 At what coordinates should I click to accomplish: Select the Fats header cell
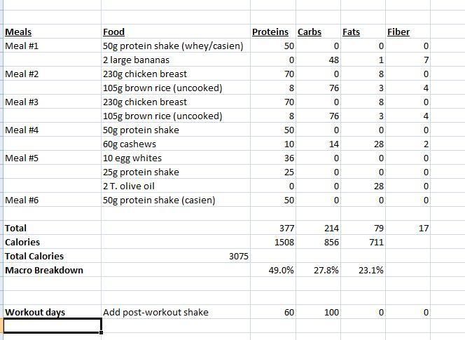pyautogui.click(x=351, y=32)
